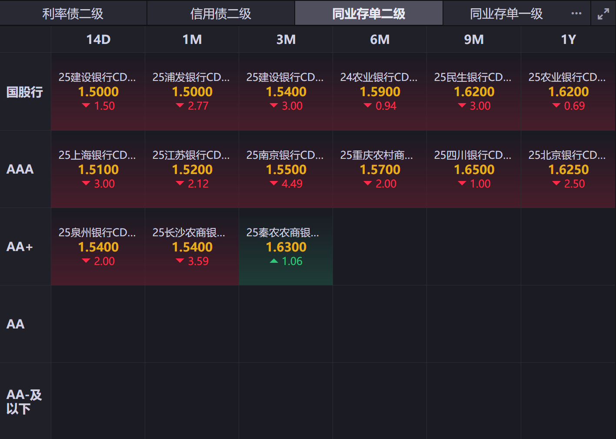Screen dimensions: 616x439
Task: Open 25四川银行CD 9M quote
Action: 474,169
